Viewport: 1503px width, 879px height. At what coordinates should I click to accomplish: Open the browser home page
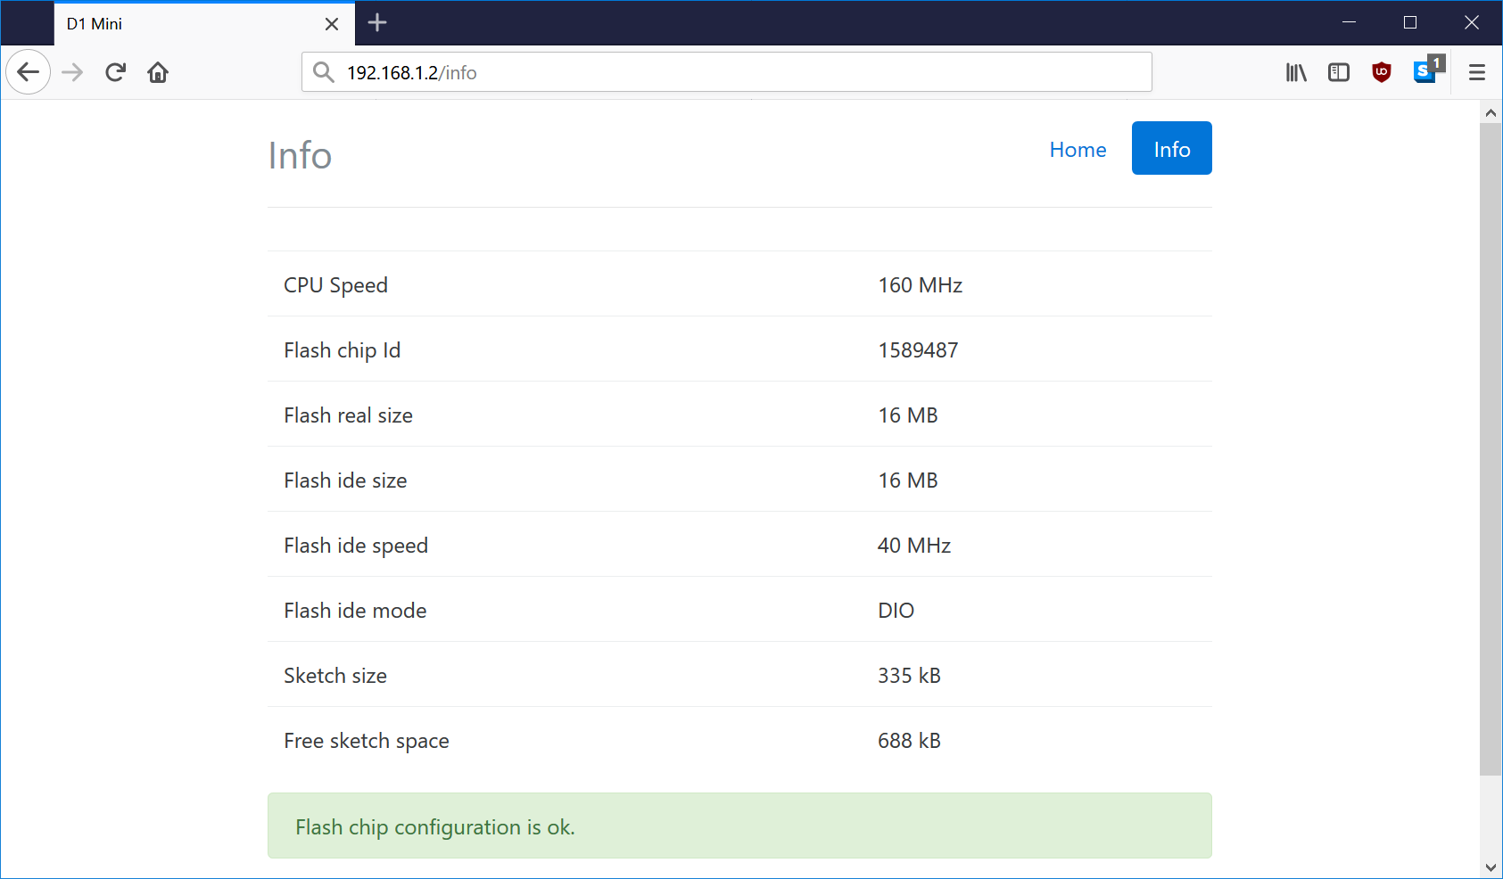click(x=158, y=72)
